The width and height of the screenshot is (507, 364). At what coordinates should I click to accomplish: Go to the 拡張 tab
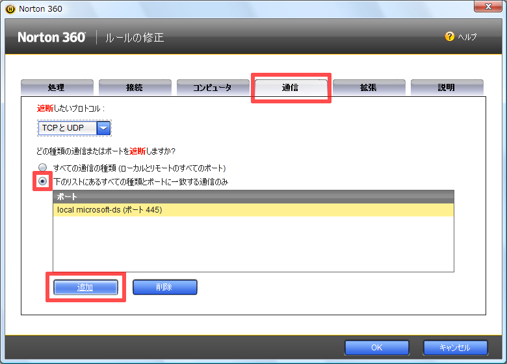(x=369, y=88)
